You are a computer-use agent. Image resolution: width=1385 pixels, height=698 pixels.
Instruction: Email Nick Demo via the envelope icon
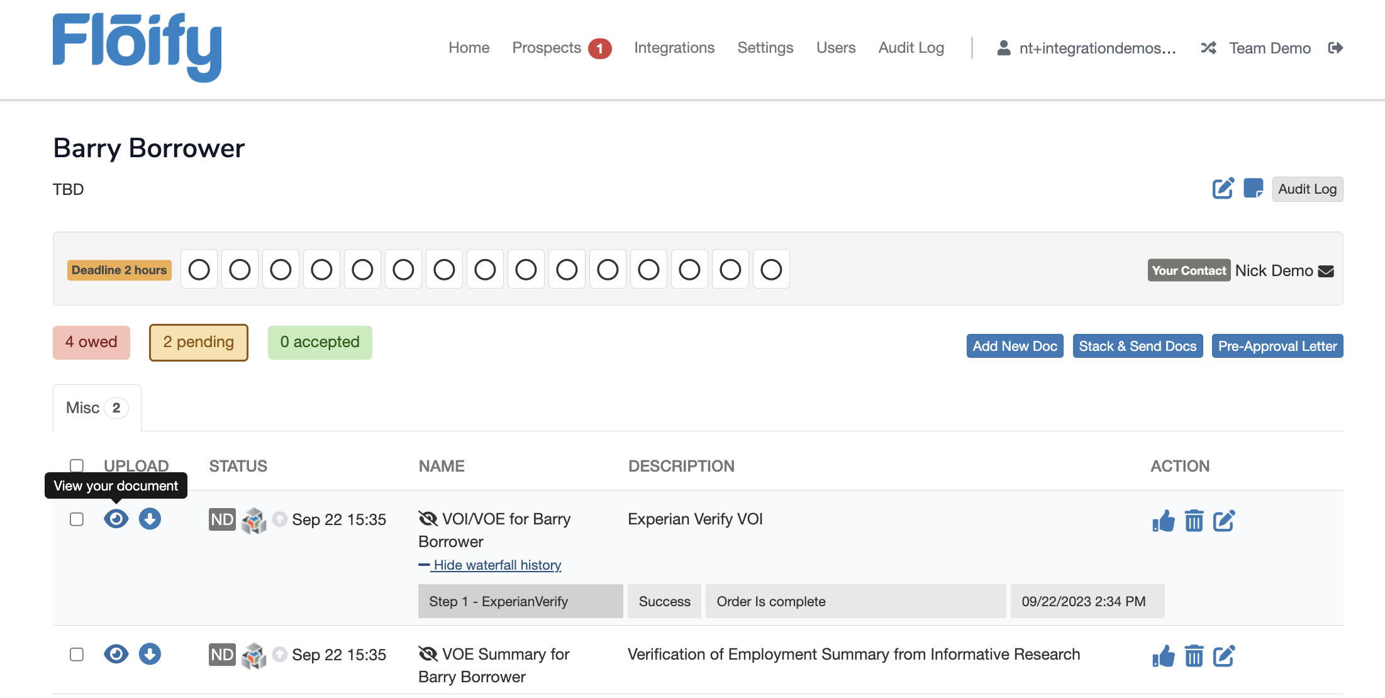click(x=1326, y=270)
